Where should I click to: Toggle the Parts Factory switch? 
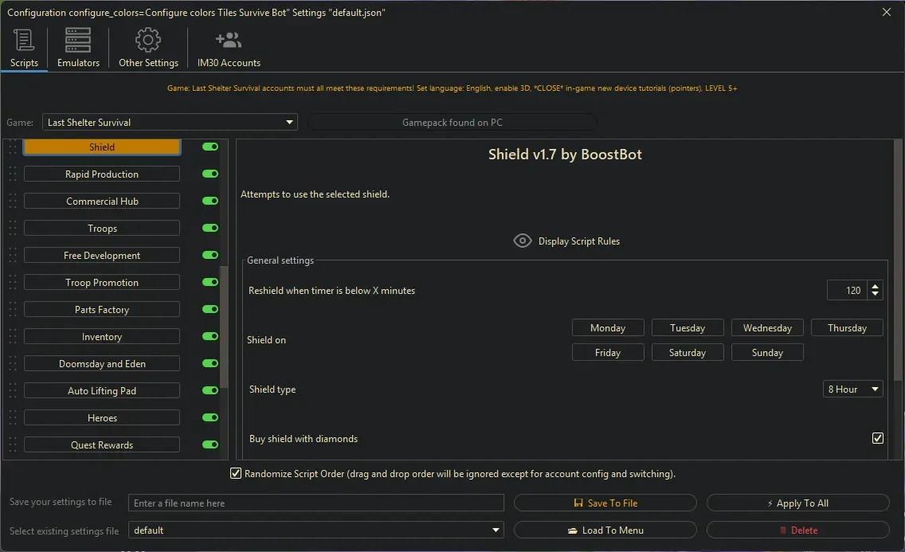[210, 309]
